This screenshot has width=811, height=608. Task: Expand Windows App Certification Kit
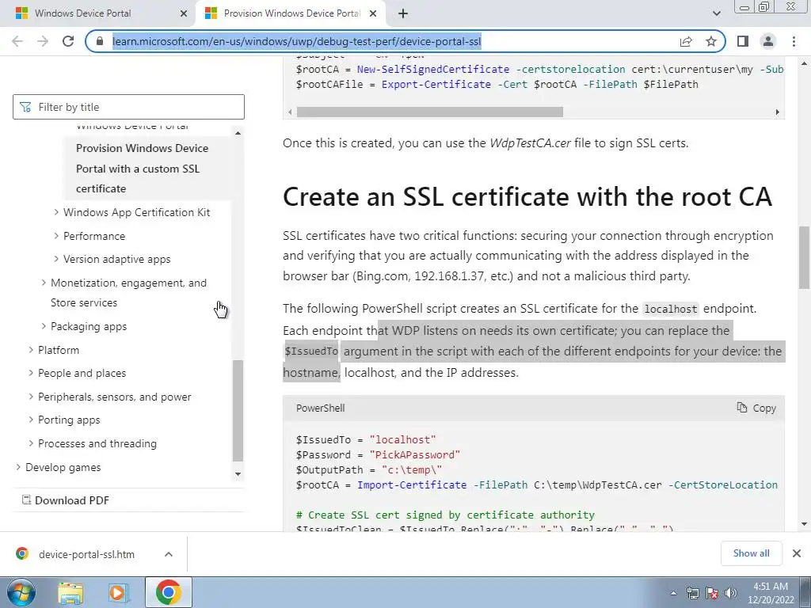[136, 212]
